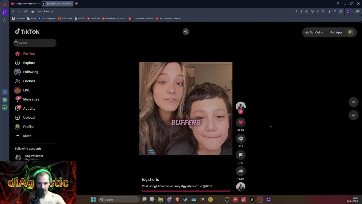This screenshot has height=204, width=362.
Task: Click the #gymbro hashtag
Action: coord(187,186)
